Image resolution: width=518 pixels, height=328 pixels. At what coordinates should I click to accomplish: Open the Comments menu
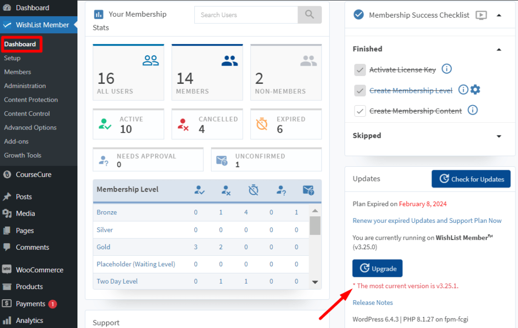(32, 247)
